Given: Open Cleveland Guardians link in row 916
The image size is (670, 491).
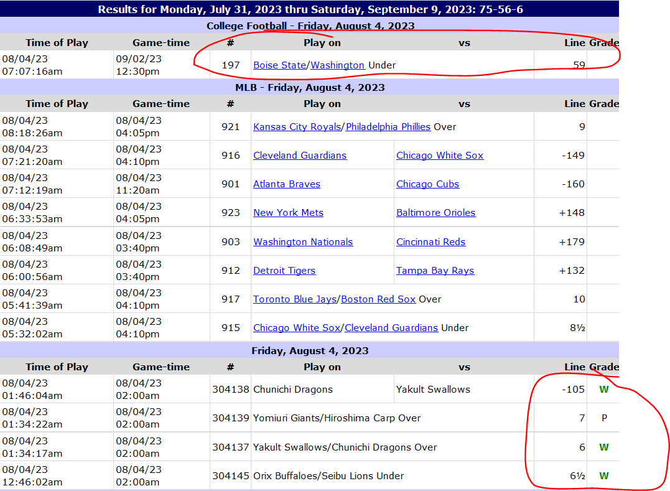Looking at the screenshot, I should tap(300, 156).
